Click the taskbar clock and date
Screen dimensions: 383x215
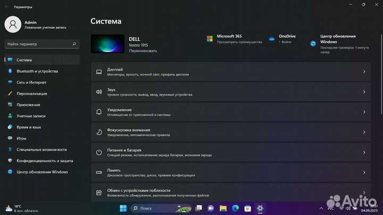[x=369, y=209]
